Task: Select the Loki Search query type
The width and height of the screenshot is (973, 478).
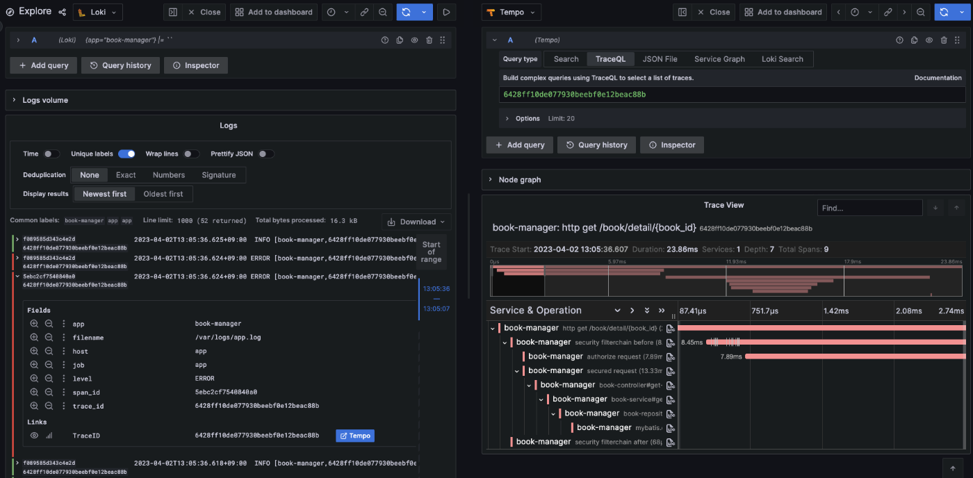Action: point(783,59)
